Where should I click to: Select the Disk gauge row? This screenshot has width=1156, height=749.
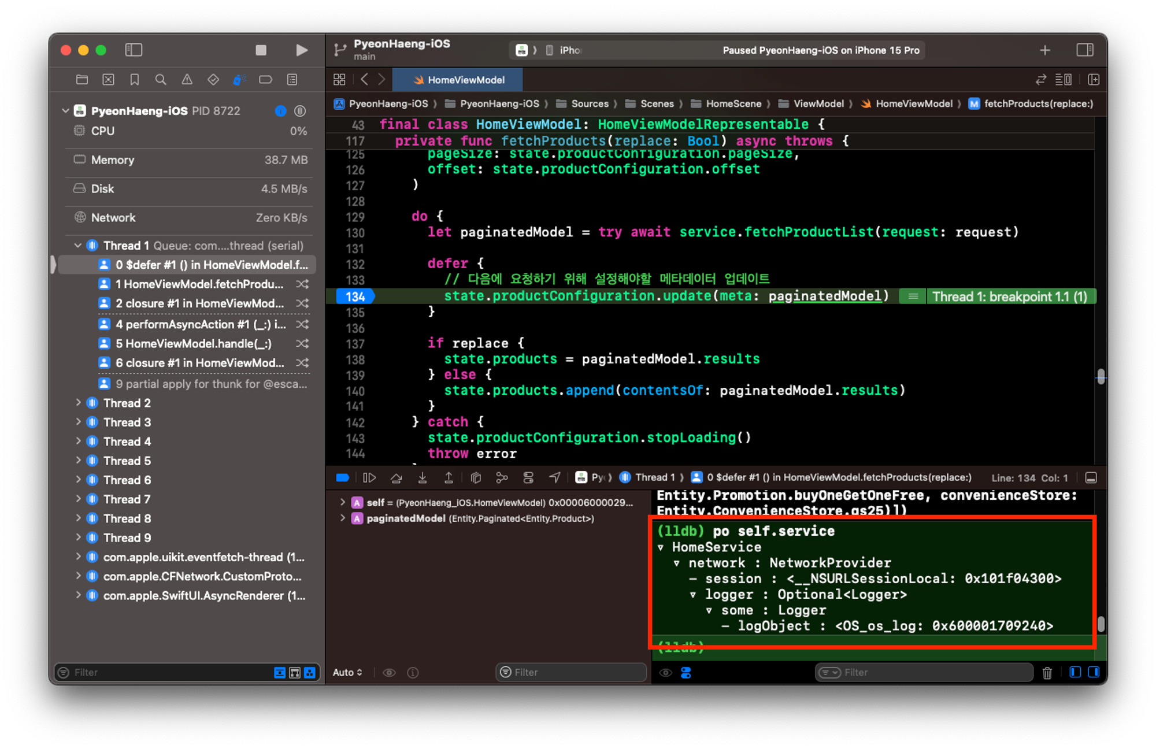tap(190, 189)
